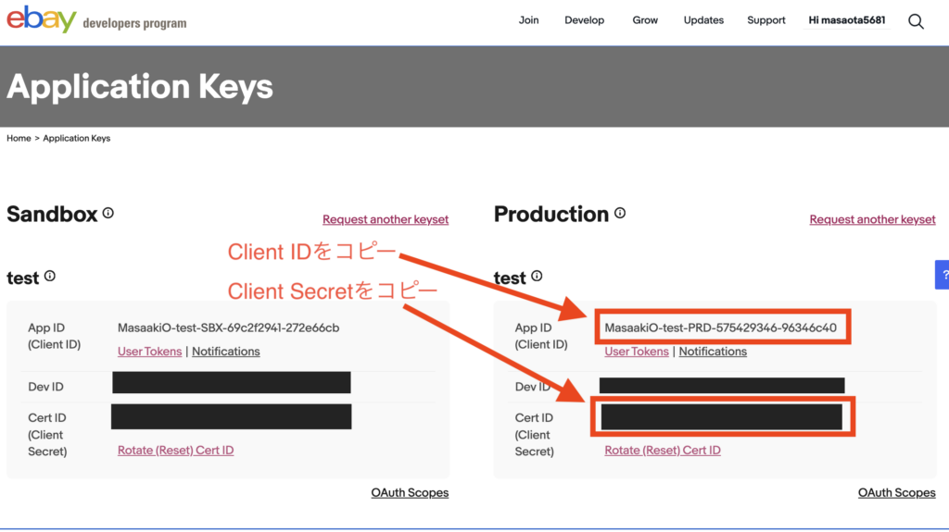Image resolution: width=949 pixels, height=532 pixels.
Task: Click the Production section heading
Action: [x=550, y=214]
